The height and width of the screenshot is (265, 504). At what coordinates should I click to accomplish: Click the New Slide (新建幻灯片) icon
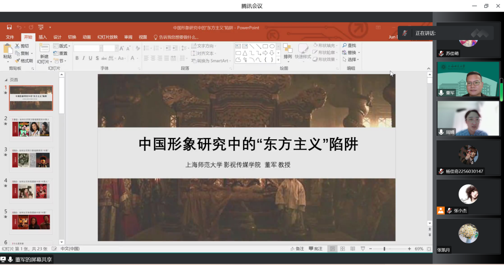click(x=44, y=49)
